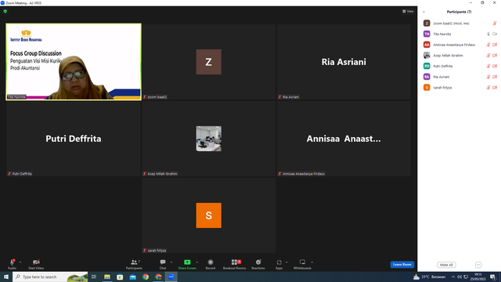
Task: Select Asep Milah Ibrahim in participants list
Action: click(x=460, y=56)
